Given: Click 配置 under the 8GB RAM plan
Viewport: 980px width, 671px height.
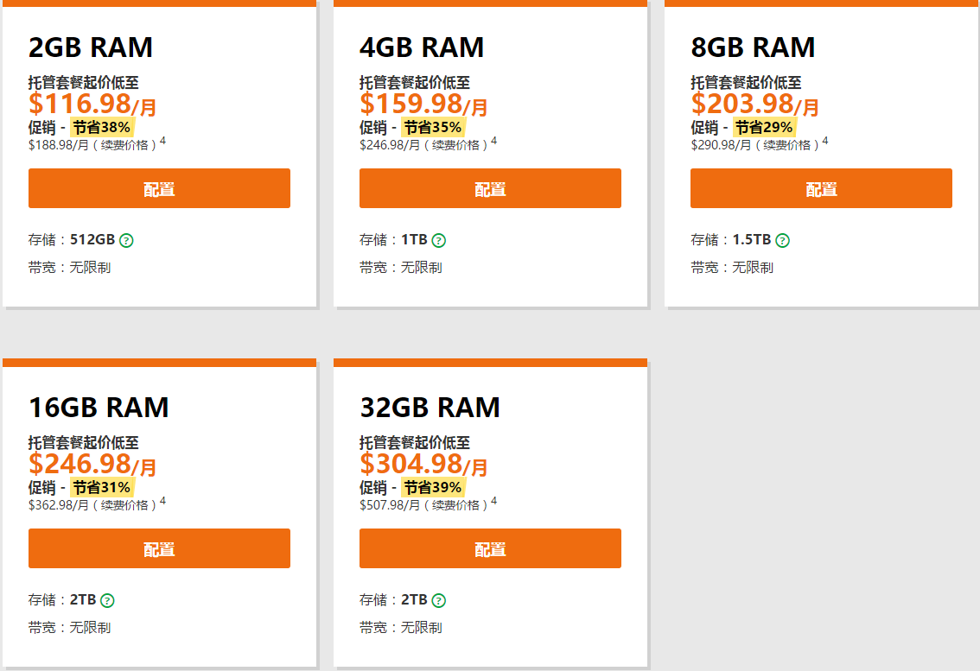Looking at the screenshot, I should pyautogui.click(x=821, y=188).
